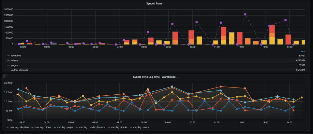Sort the legend by the total column header

click(x=302, y=51)
